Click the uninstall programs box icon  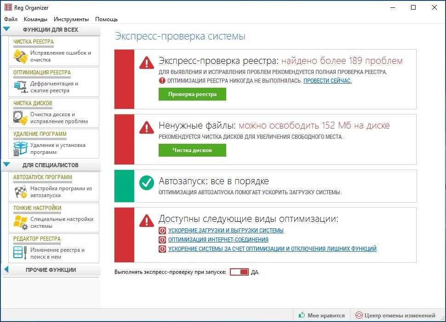[x=20, y=148]
